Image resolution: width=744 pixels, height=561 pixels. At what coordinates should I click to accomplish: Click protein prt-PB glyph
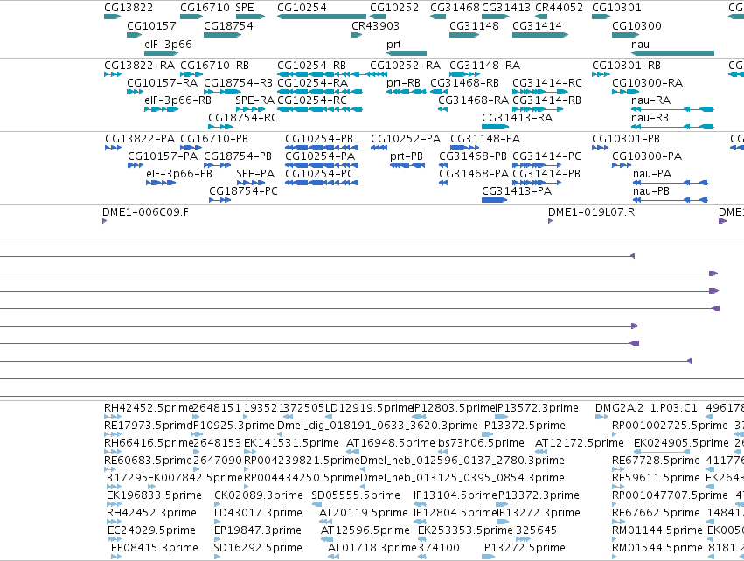tap(407, 165)
